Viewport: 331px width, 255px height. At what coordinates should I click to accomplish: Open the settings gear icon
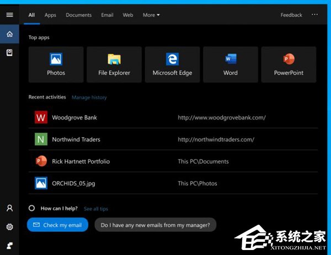tap(9, 227)
